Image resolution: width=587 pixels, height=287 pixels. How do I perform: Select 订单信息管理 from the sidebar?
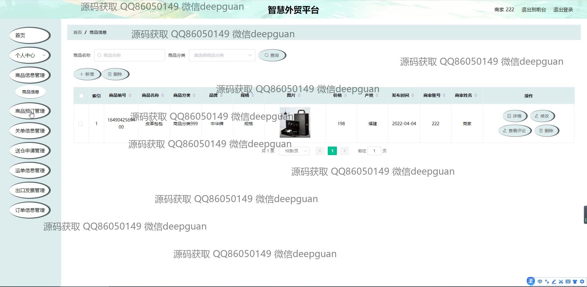pyautogui.click(x=30, y=210)
